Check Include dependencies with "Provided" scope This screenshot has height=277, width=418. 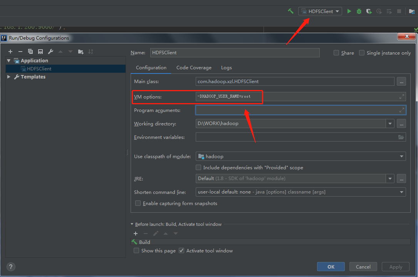198,167
